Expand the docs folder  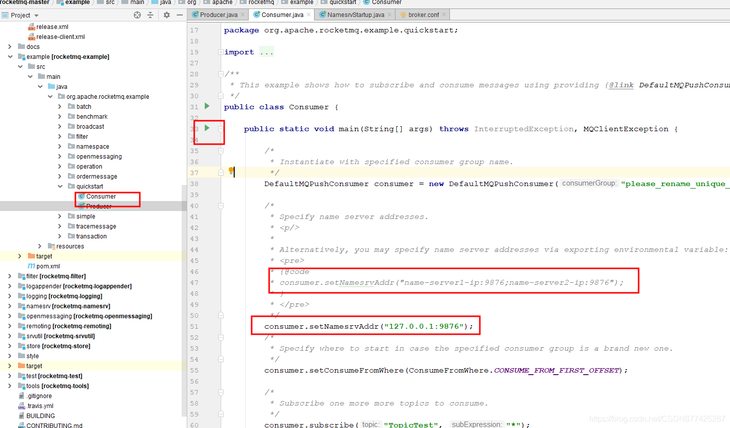click(10, 47)
